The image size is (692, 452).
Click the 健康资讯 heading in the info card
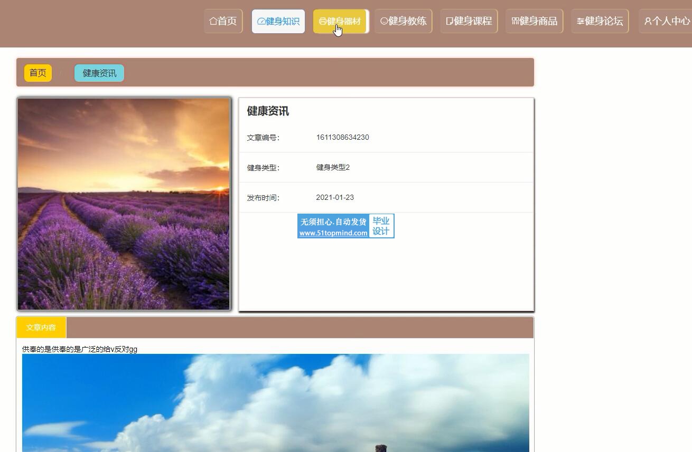pyautogui.click(x=268, y=111)
